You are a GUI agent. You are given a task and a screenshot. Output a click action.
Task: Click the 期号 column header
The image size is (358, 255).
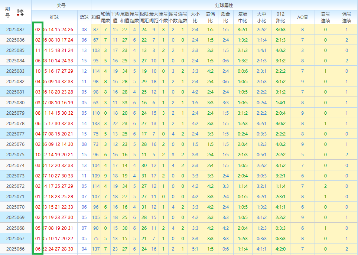(8, 12)
